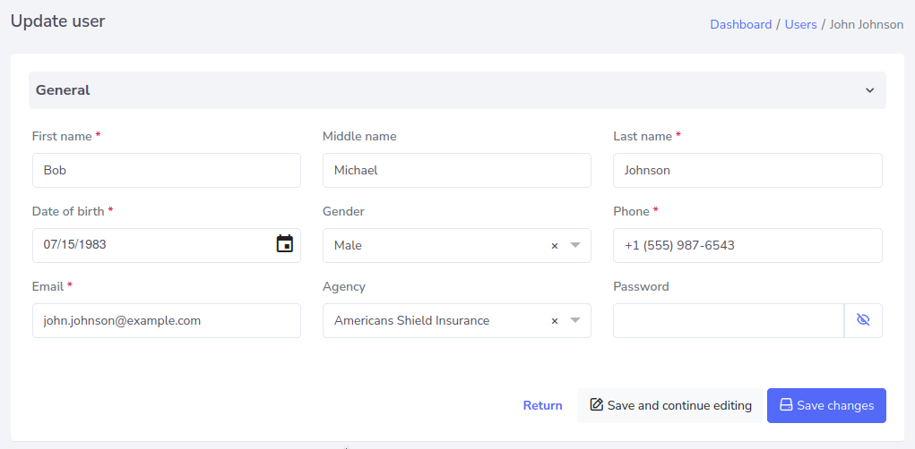915x449 pixels.
Task: Clear the selected Agency value
Action: tap(554, 320)
